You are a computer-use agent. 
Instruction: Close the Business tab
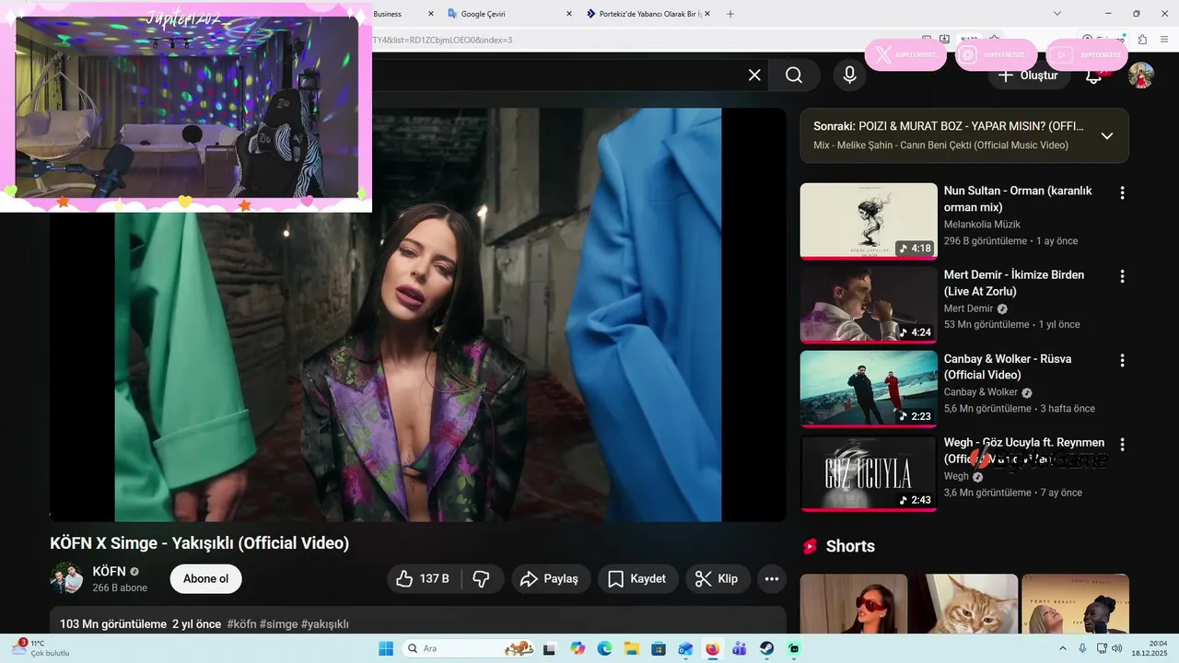point(429,14)
